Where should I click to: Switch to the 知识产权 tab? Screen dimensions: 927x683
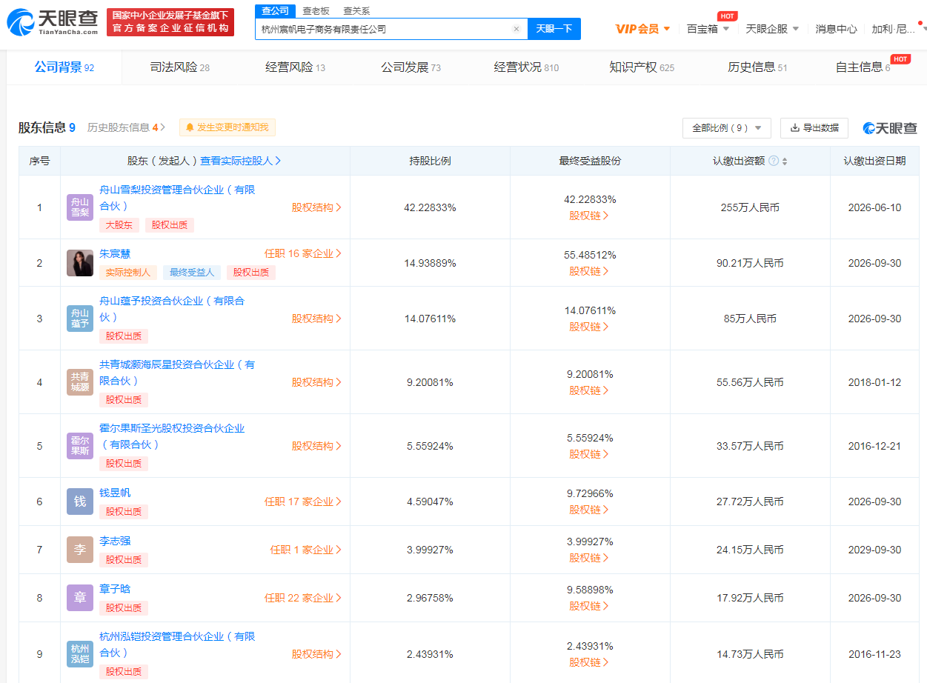(x=641, y=67)
